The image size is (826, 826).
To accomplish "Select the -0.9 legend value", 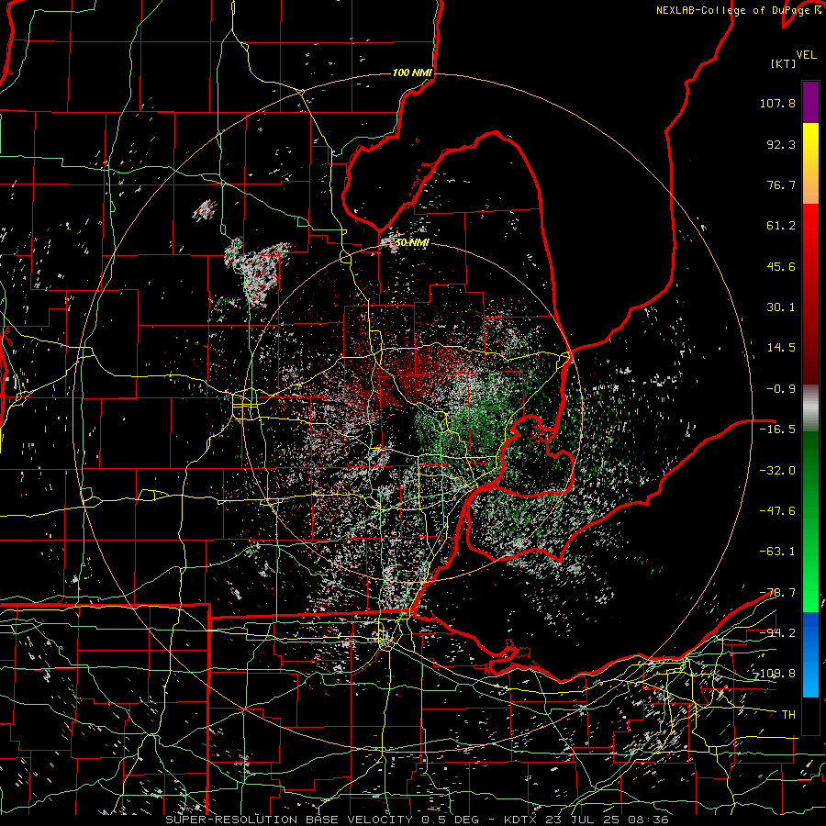I will click(x=781, y=389).
